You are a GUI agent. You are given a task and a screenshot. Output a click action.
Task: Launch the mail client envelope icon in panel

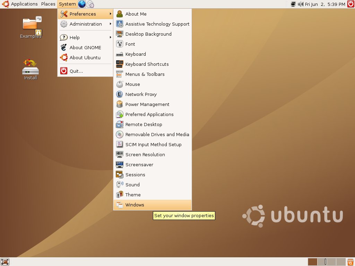[x=90, y=4]
